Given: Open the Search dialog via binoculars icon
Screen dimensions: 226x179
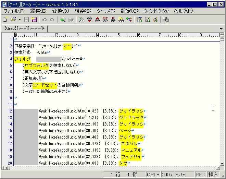Looking at the screenshot, I should point(81,20).
